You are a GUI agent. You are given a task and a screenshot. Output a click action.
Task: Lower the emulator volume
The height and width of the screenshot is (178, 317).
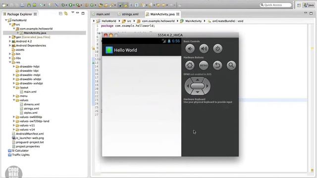pyautogui.click(x=190, y=48)
